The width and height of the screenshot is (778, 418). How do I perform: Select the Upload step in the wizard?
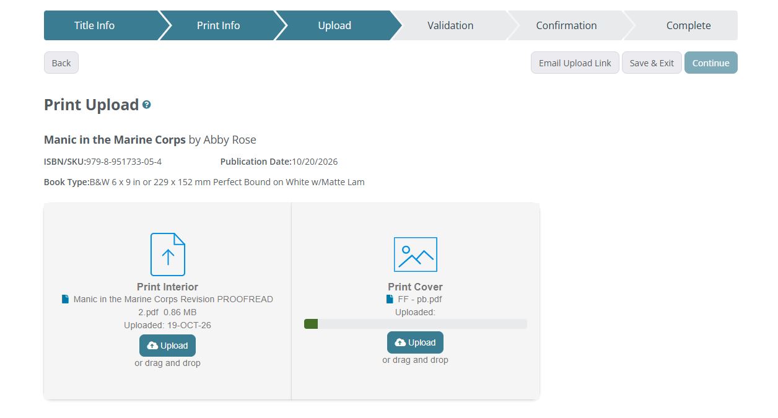(334, 25)
